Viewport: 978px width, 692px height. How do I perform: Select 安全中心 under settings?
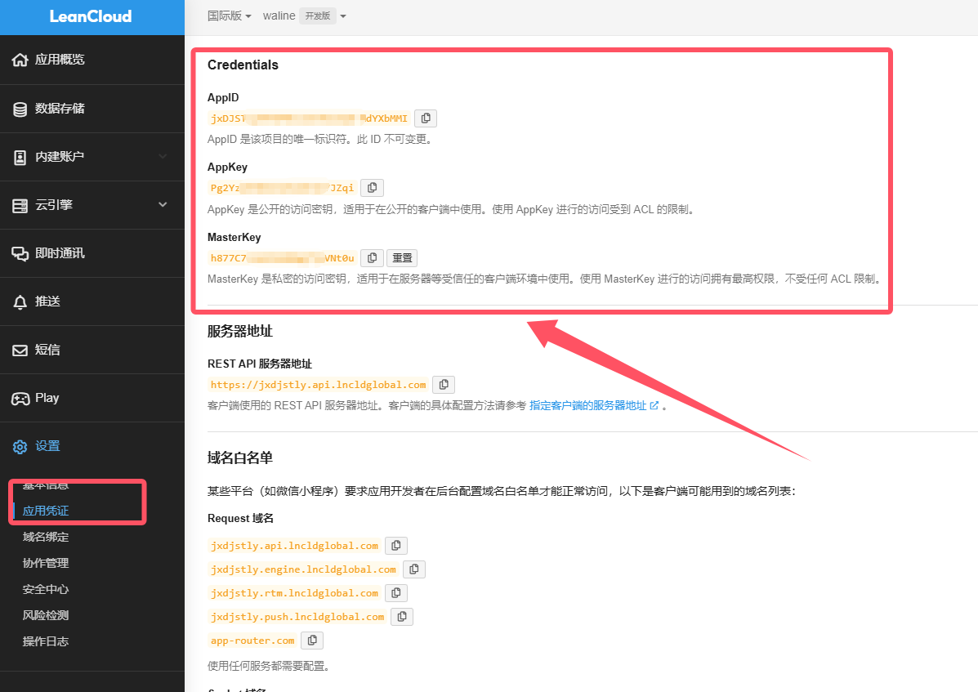(x=46, y=589)
